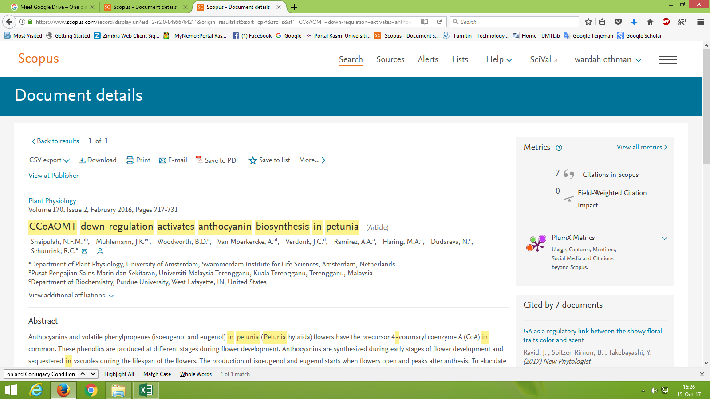
Task: Open the Metrics help question icon
Action: pos(559,148)
